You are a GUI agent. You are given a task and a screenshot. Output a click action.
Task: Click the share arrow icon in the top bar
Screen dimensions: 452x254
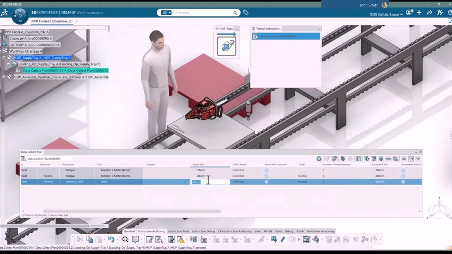point(429,12)
